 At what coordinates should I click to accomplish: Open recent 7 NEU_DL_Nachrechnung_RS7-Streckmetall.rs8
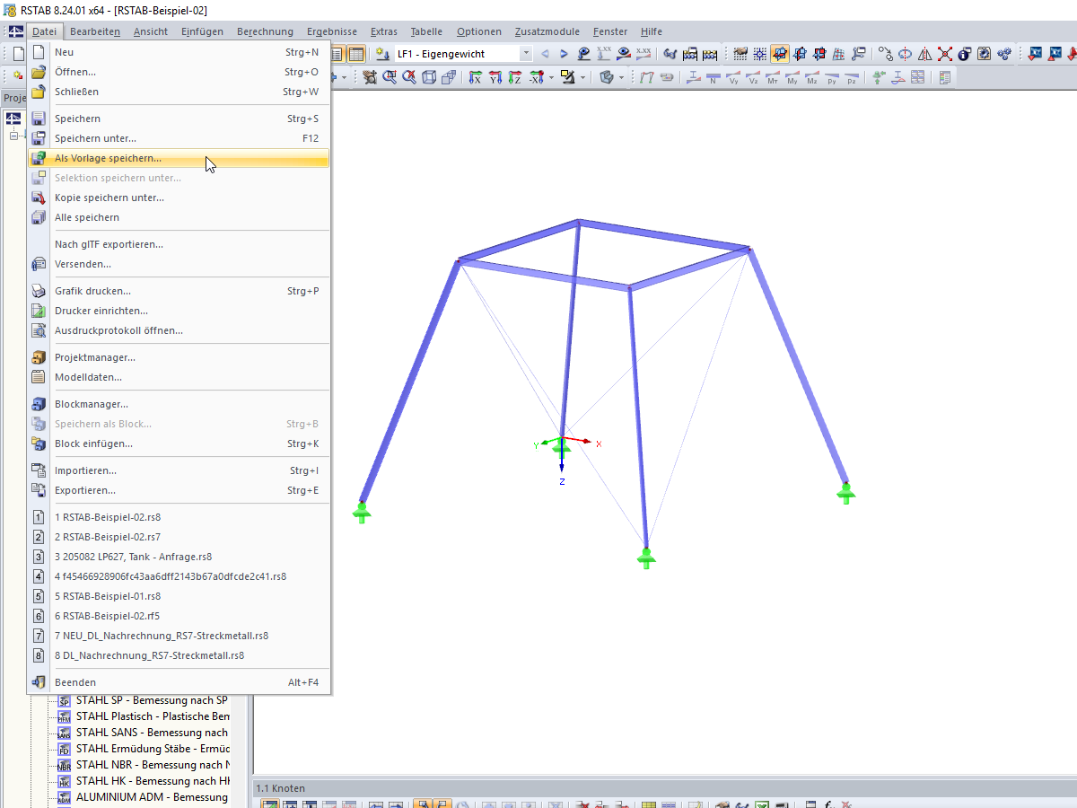[179, 636]
